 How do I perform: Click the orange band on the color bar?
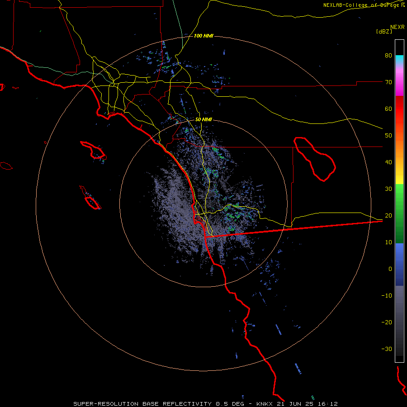pyautogui.click(x=399, y=149)
